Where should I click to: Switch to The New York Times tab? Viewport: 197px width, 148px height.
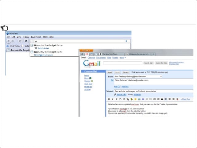111,54
